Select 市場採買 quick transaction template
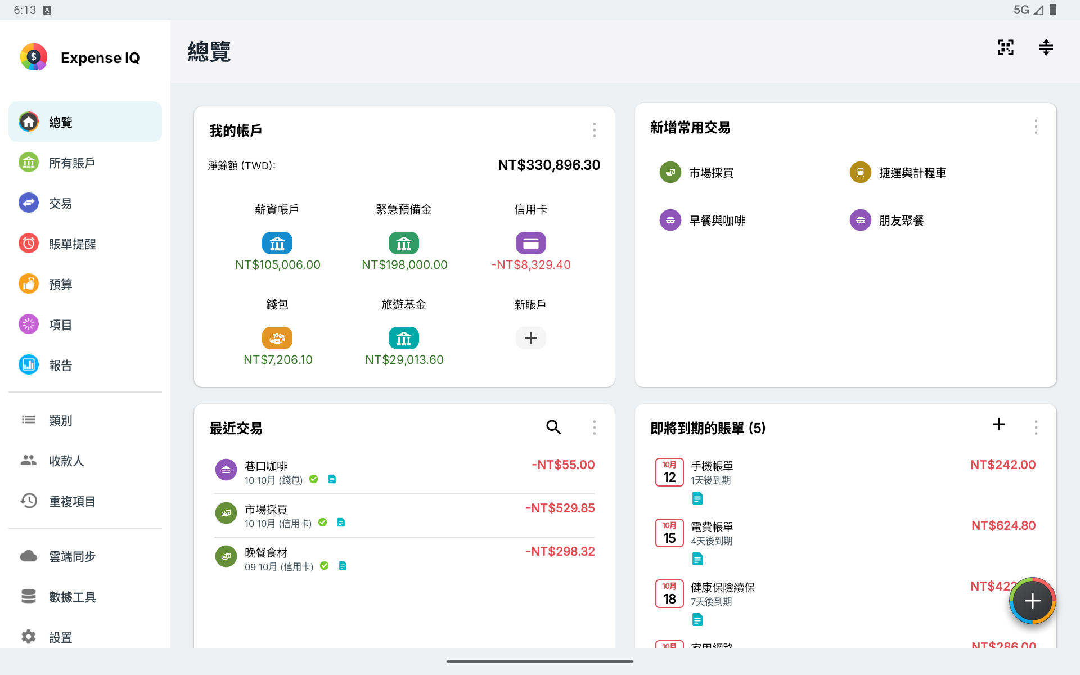Viewport: 1080px width, 675px height. point(697,173)
